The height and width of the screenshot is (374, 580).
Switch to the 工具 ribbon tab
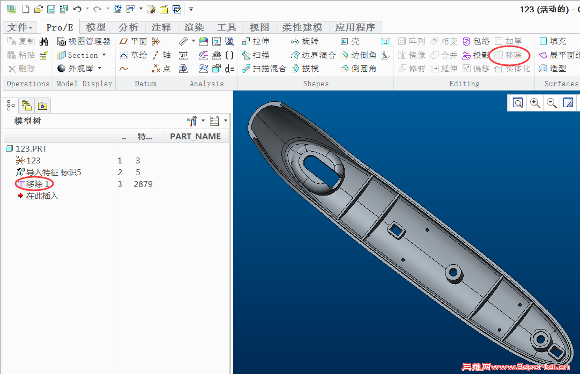pos(226,27)
